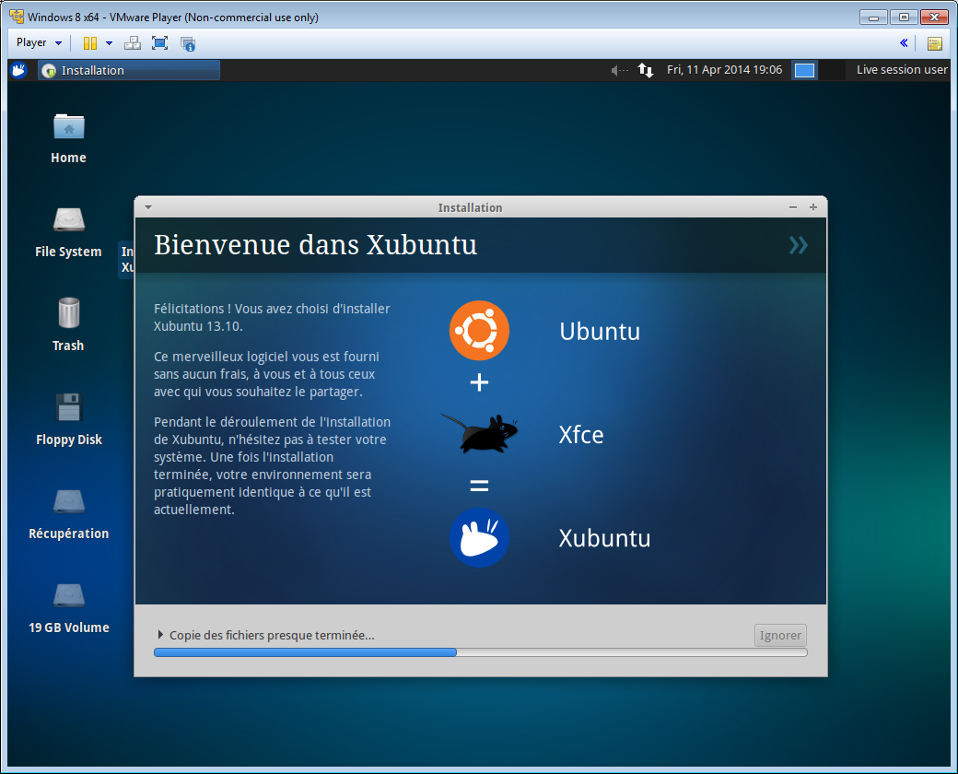
Task: Click the Xubuntu mouse menu icon in panel
Action: (x=19, y=70)
